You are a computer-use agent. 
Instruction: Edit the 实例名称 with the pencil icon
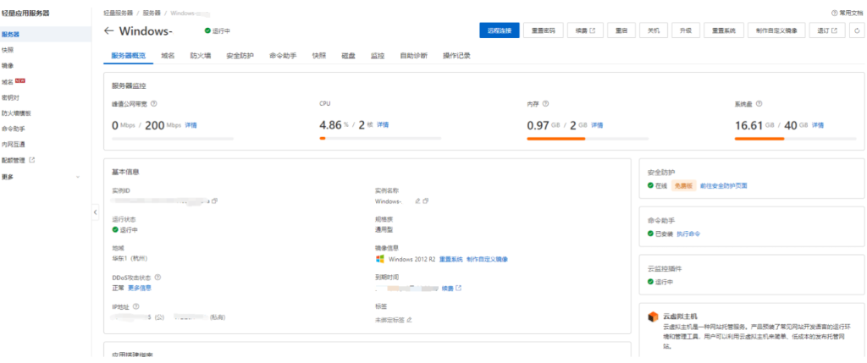click(417, 201)
